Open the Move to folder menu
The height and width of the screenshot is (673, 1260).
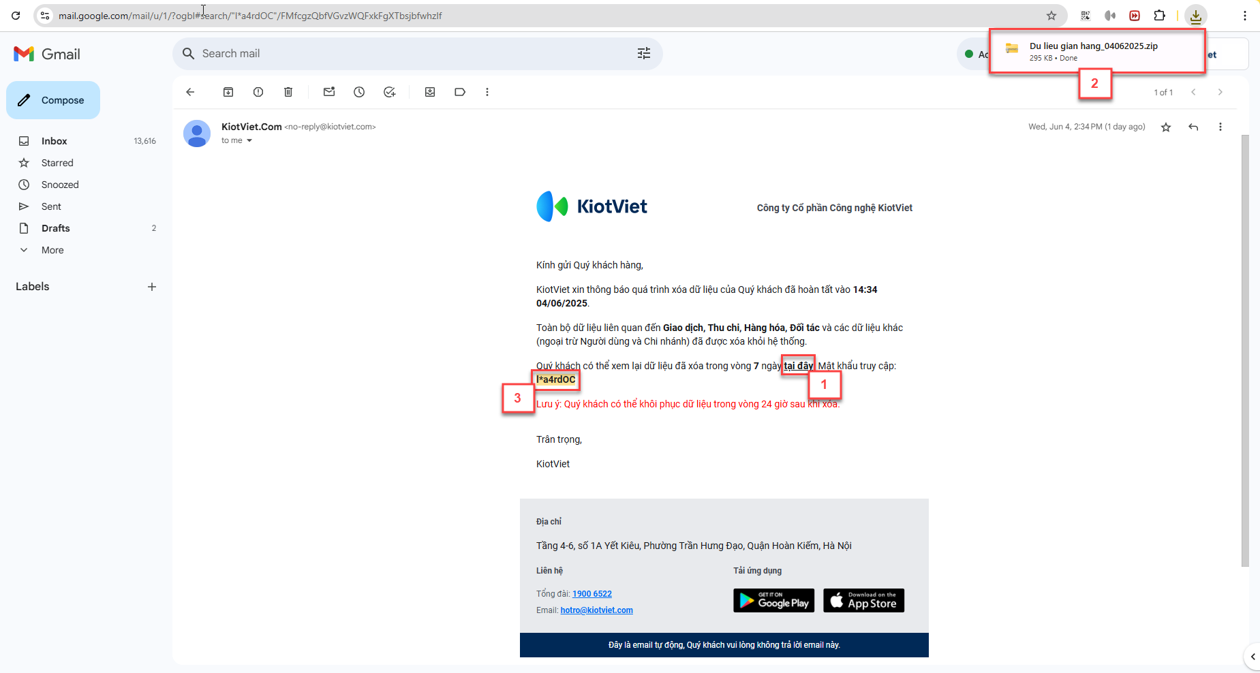point(430,92)
